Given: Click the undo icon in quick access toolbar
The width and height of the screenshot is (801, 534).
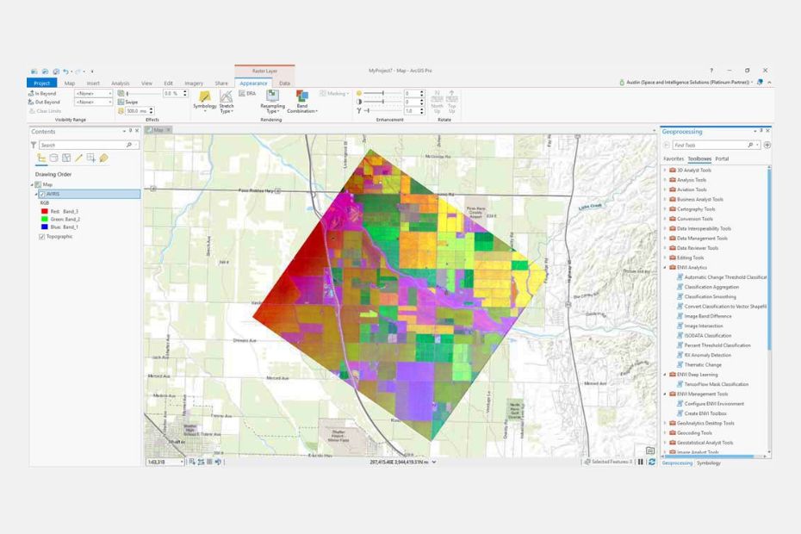Looking at the screenshot, I should (x=65, y=71).
